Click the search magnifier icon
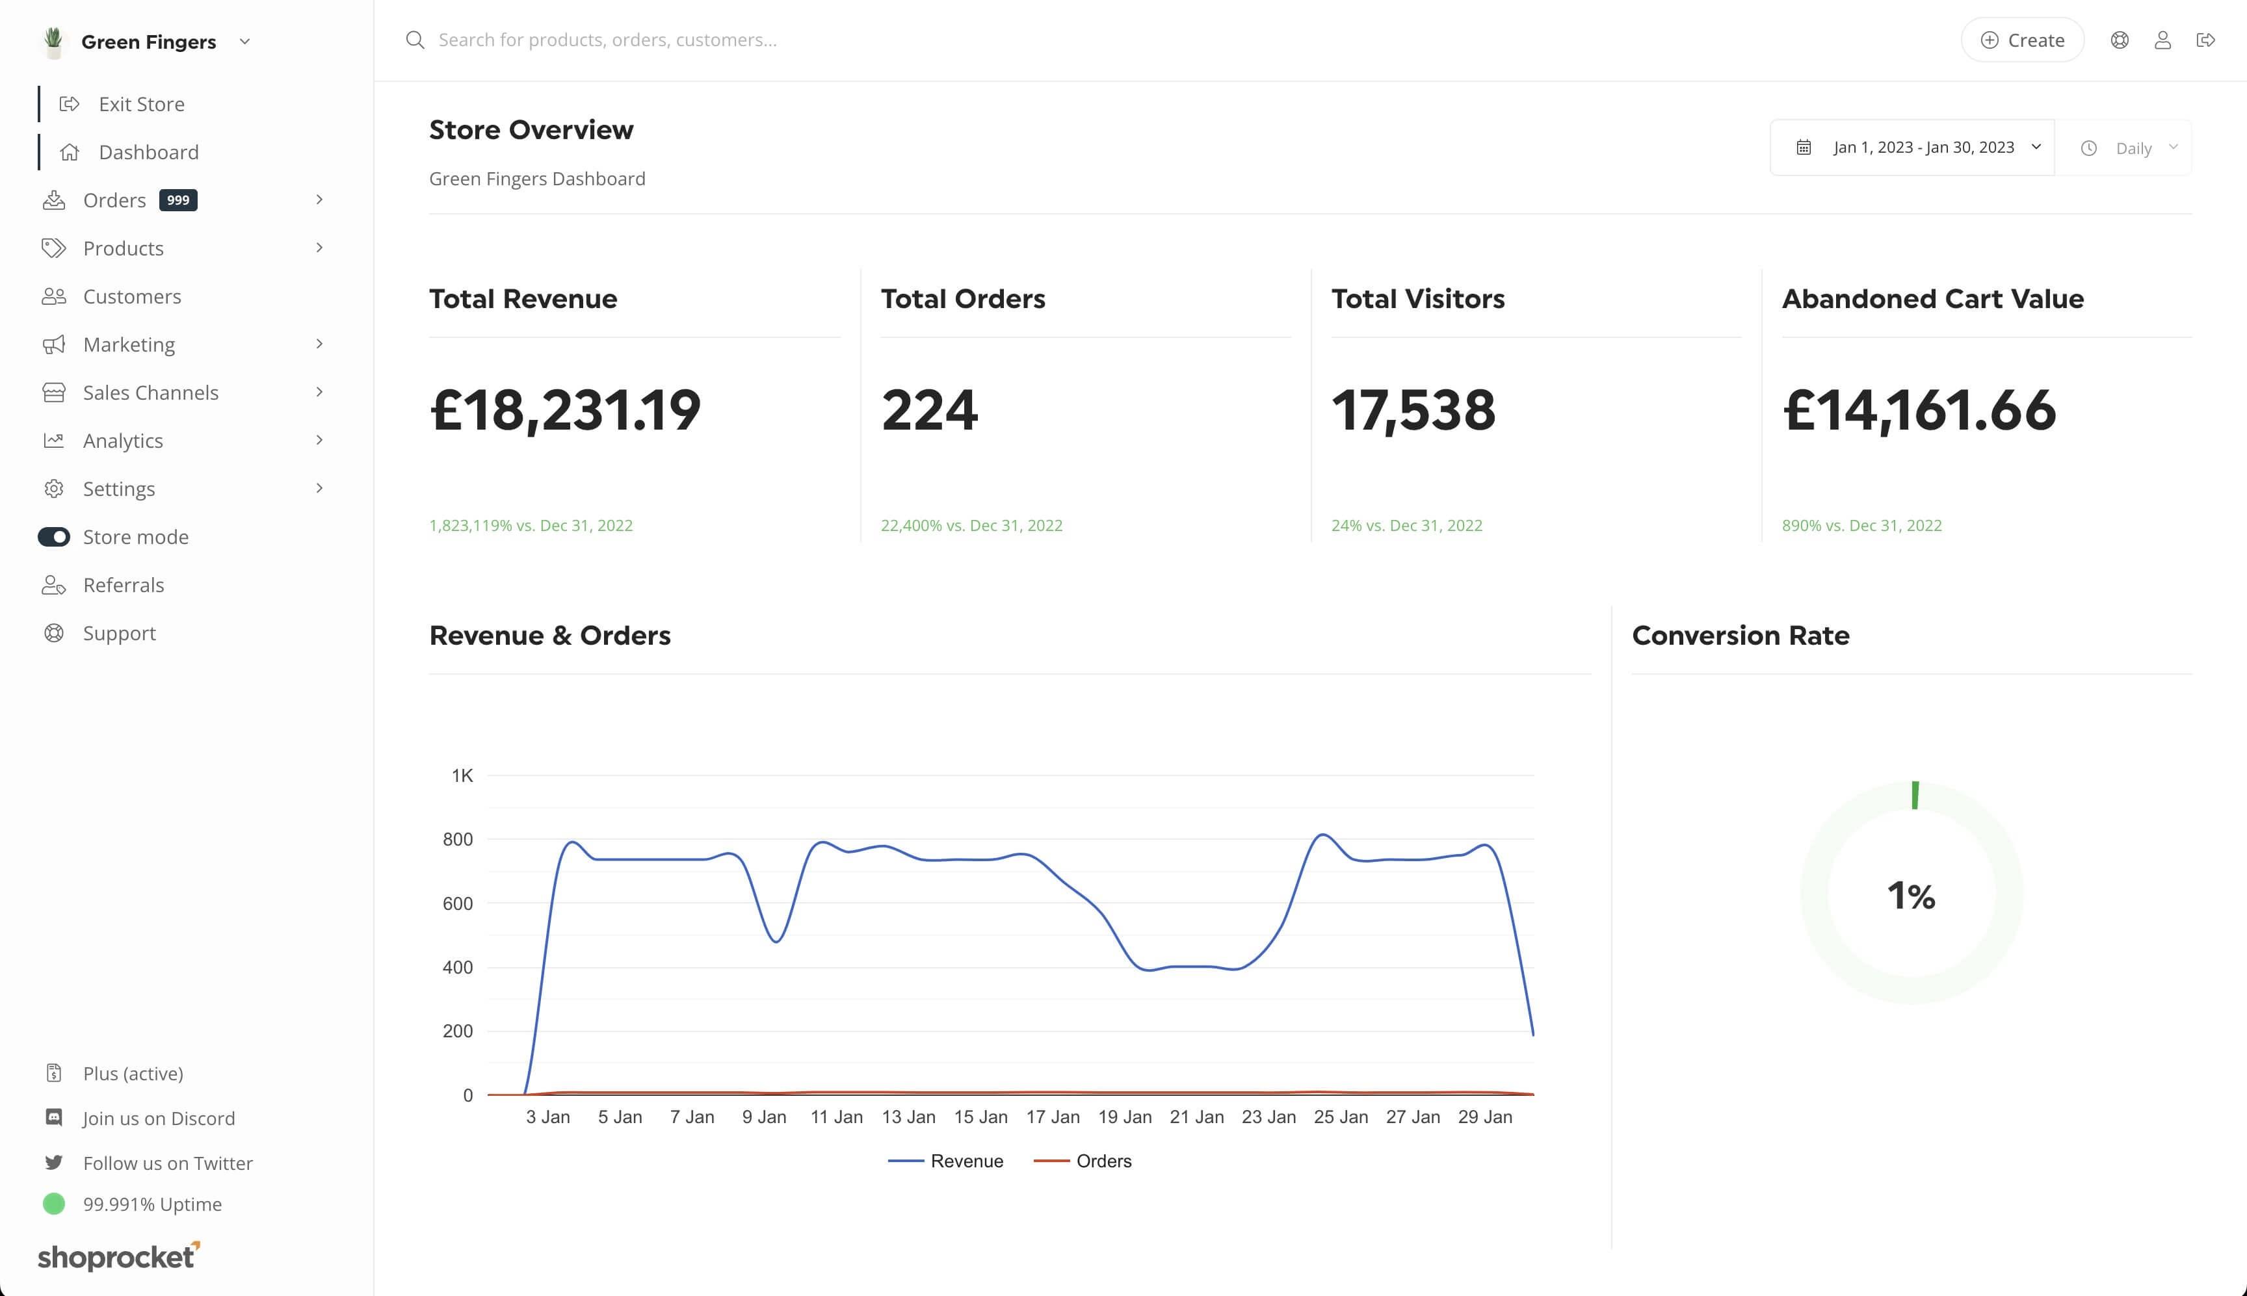 [415, 40]
